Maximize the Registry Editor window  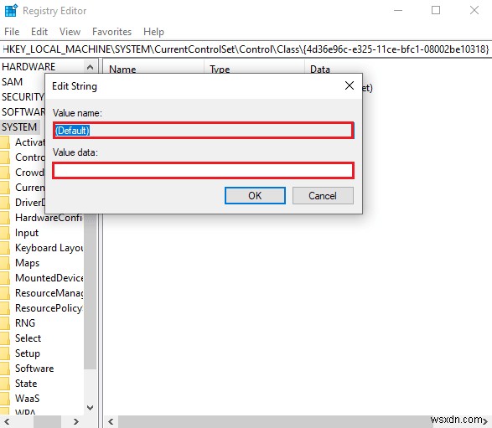pos(436,10)
